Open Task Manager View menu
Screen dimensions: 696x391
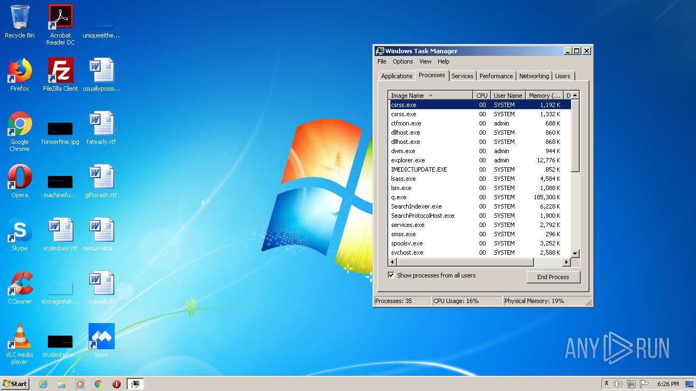click(425, 61)
